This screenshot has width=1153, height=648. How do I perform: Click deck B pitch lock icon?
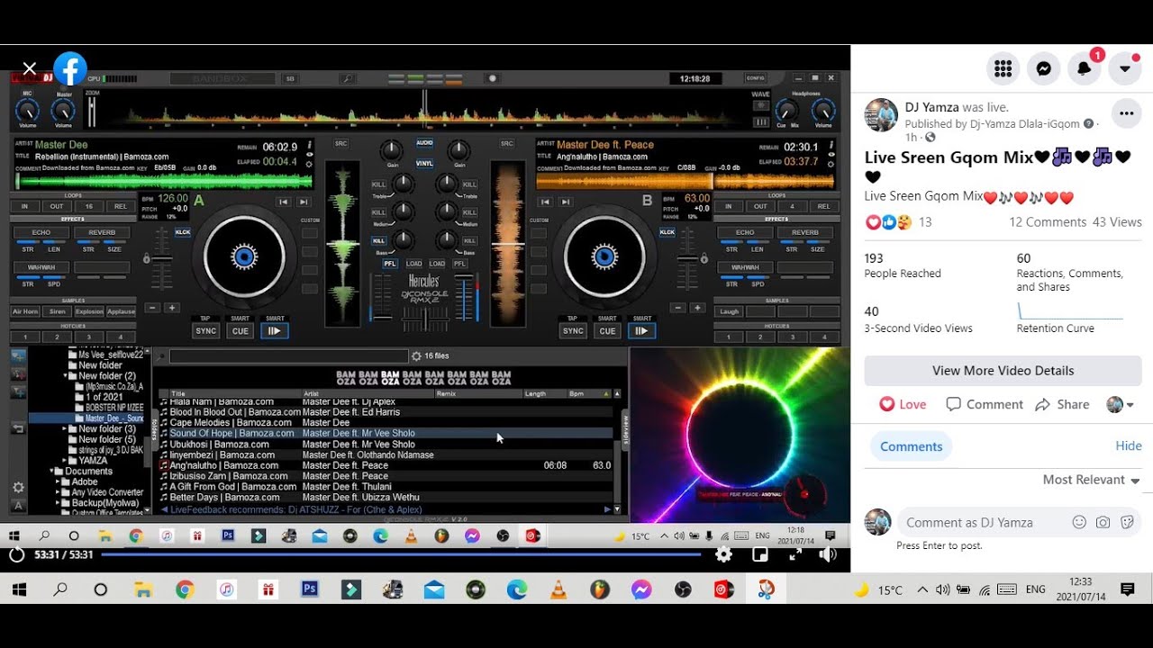704,258
